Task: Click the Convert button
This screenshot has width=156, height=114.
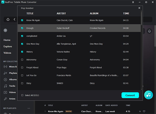Action: click(x=130, y=95)
